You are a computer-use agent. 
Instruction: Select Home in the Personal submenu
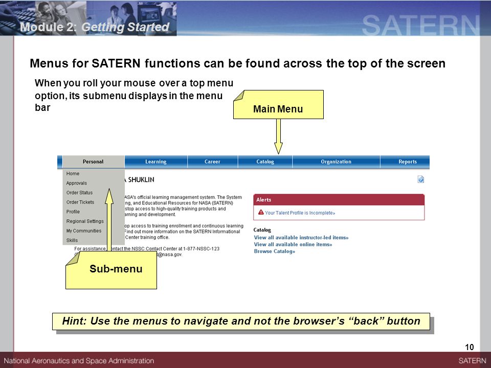(x=73, y=174)
